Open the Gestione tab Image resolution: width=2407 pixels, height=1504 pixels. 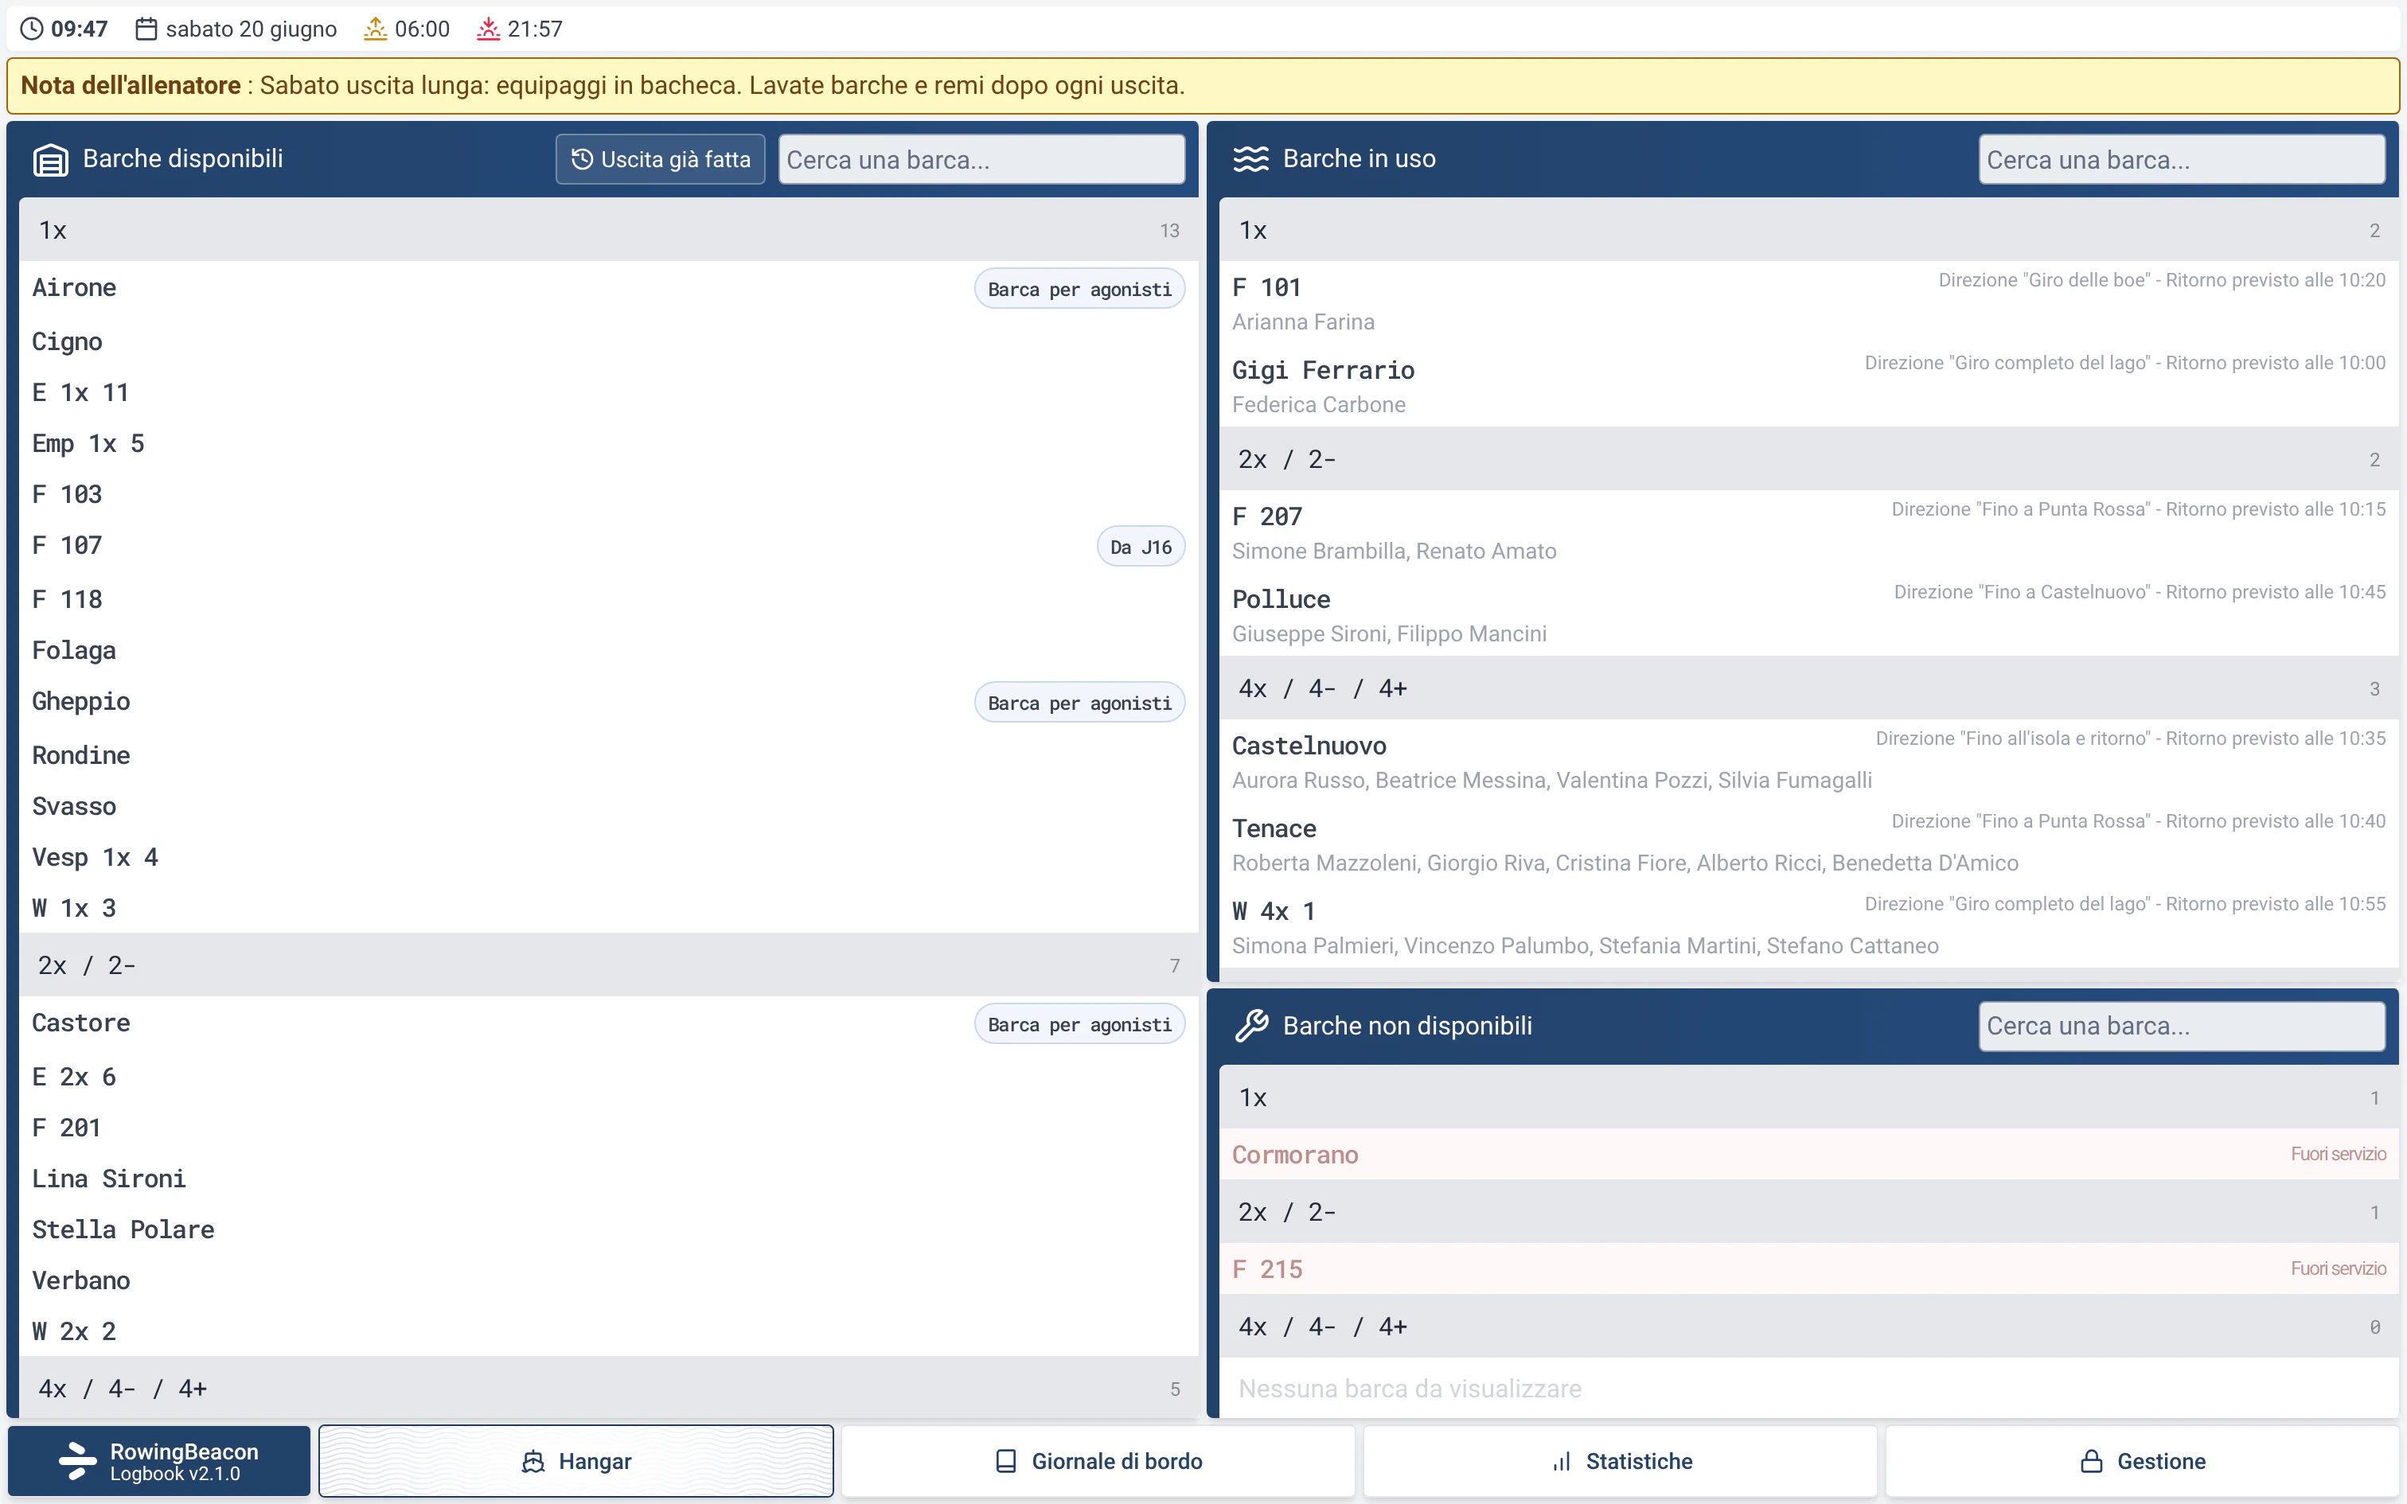click(x=2143, y=1461)
